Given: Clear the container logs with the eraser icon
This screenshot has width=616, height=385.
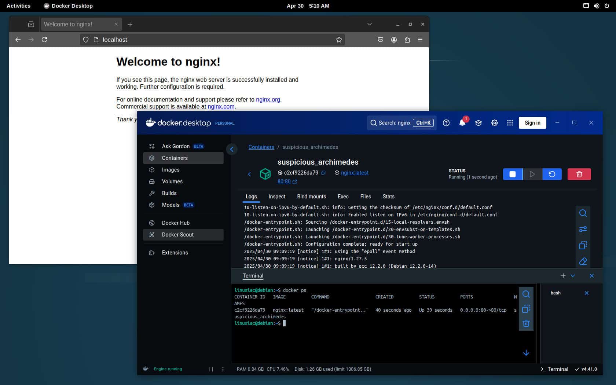Looking at the screenshot, I should pyautogui.click(x=583, y=261).
